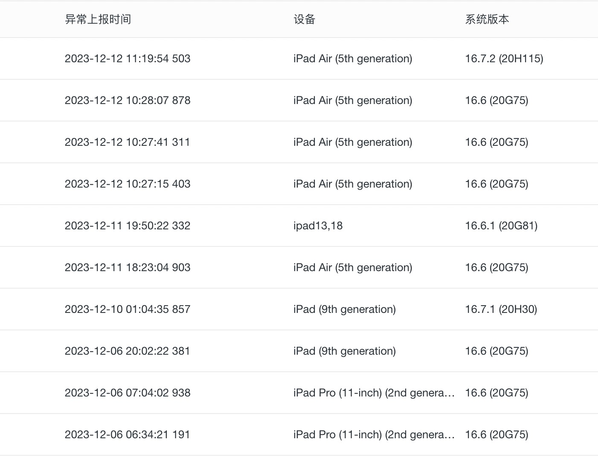Click device cell in 18:23:04 903 row

click(353, 267)
